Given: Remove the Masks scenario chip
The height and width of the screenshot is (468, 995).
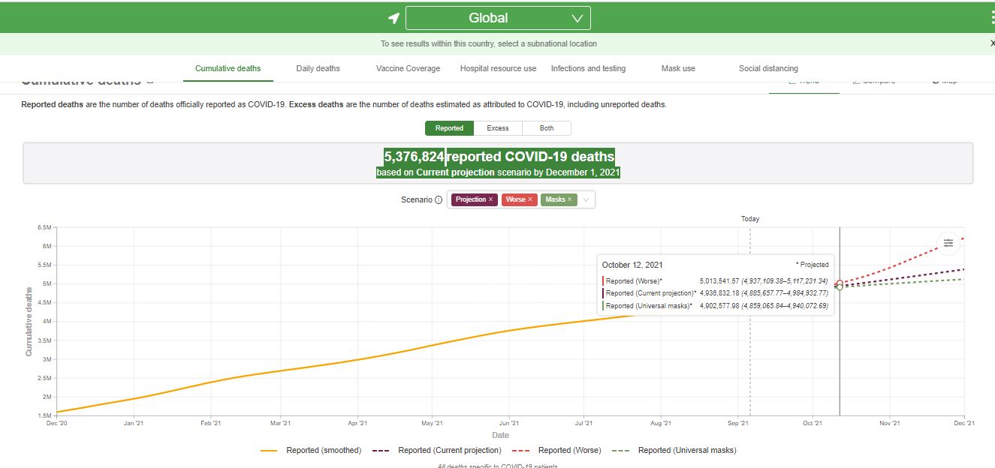Looking at the screenshot, I should click(570, 199).
